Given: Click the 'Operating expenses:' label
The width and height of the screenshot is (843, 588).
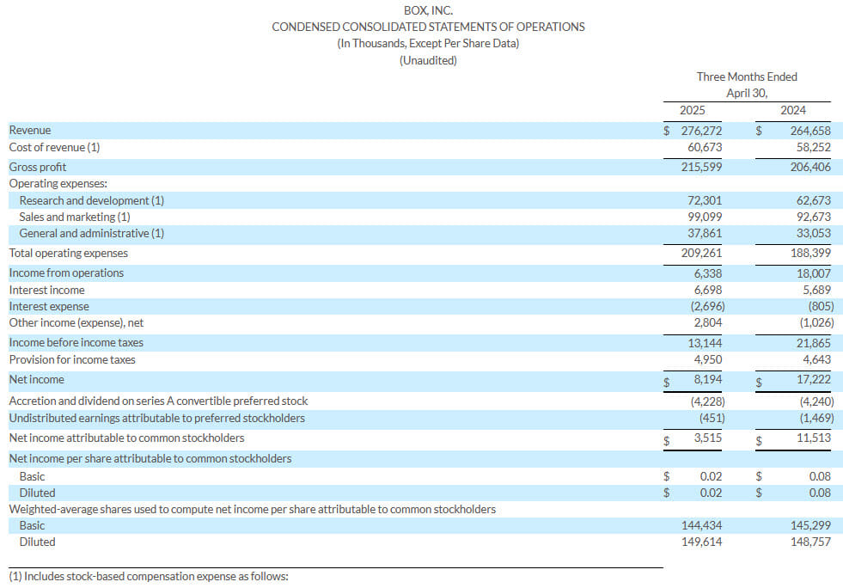Looking at the screenshot, I should [58, 183].
